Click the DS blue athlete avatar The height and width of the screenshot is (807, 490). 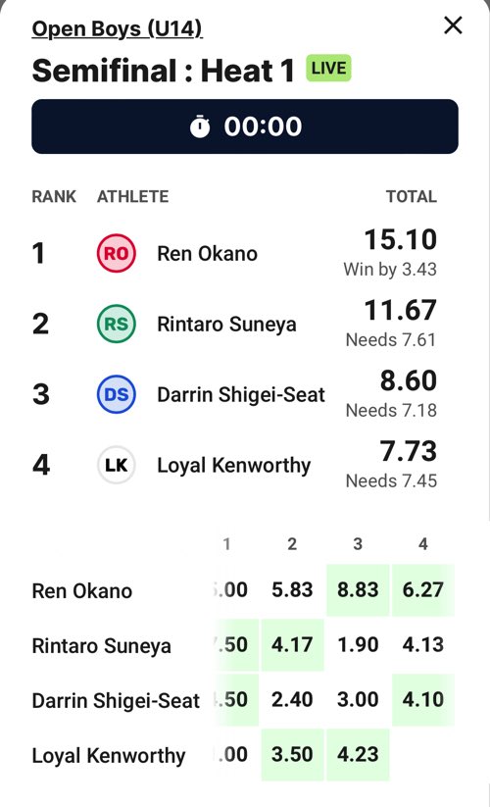point(117,394)
